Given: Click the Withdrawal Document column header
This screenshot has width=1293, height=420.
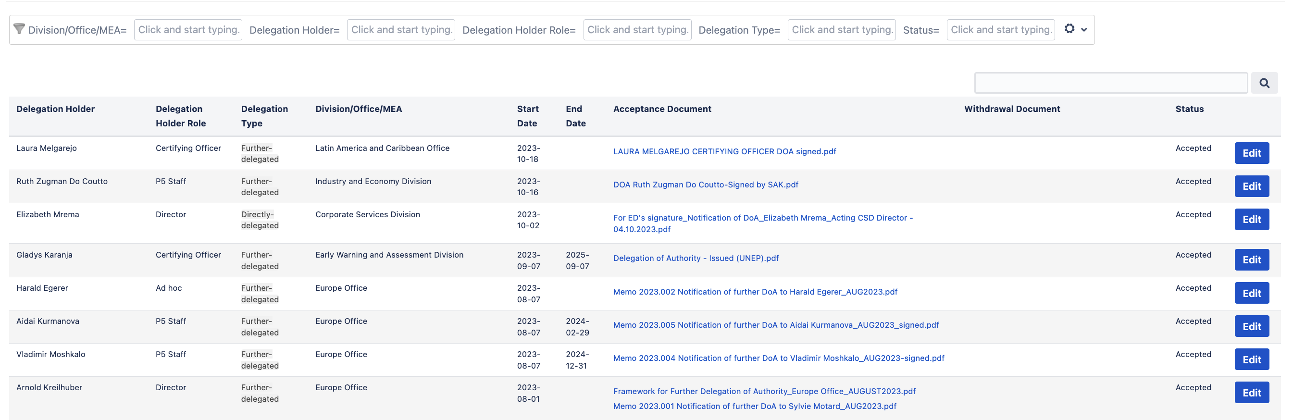Looking at the screenshot, I should coord(1012,109).
